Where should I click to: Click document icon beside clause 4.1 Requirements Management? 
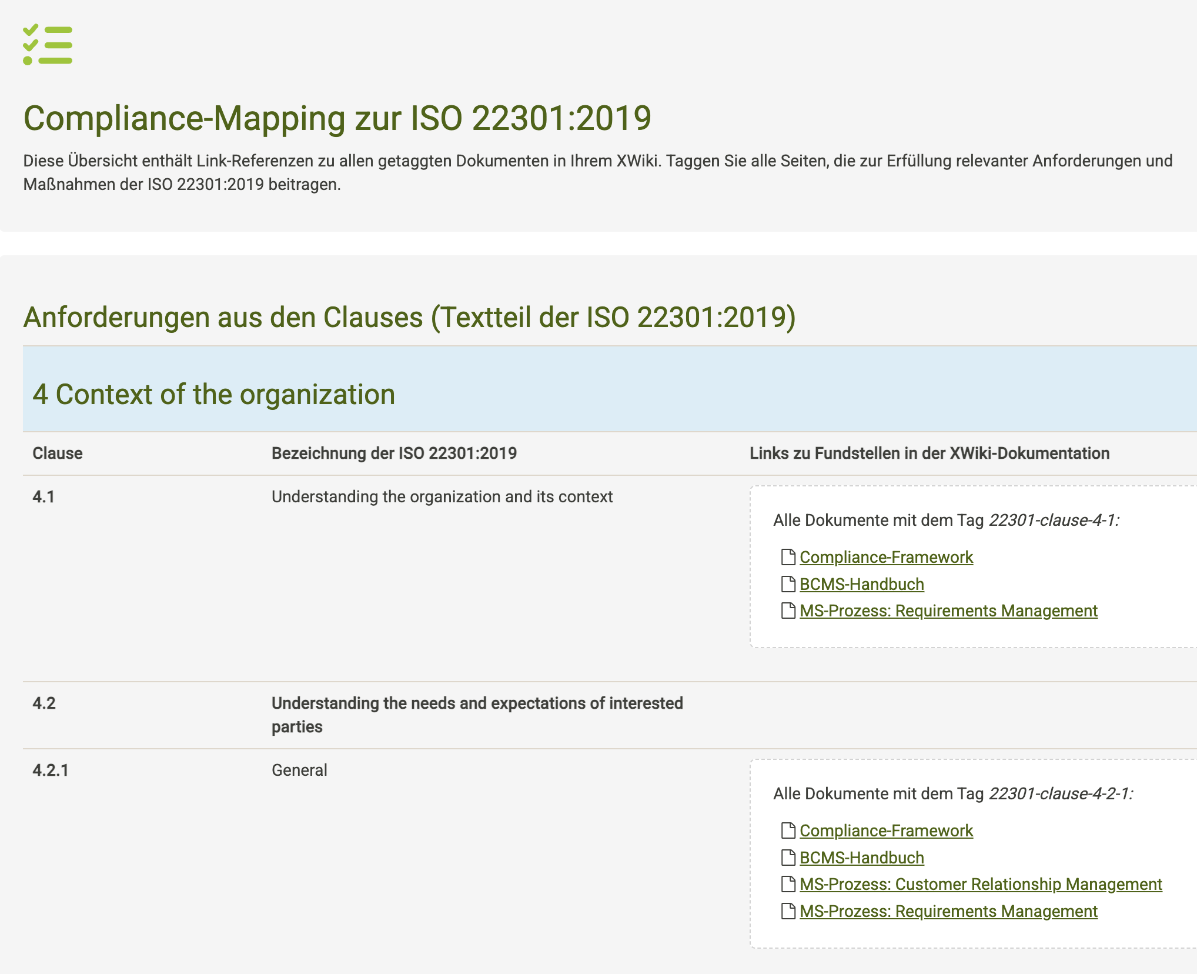coord(788,611)
